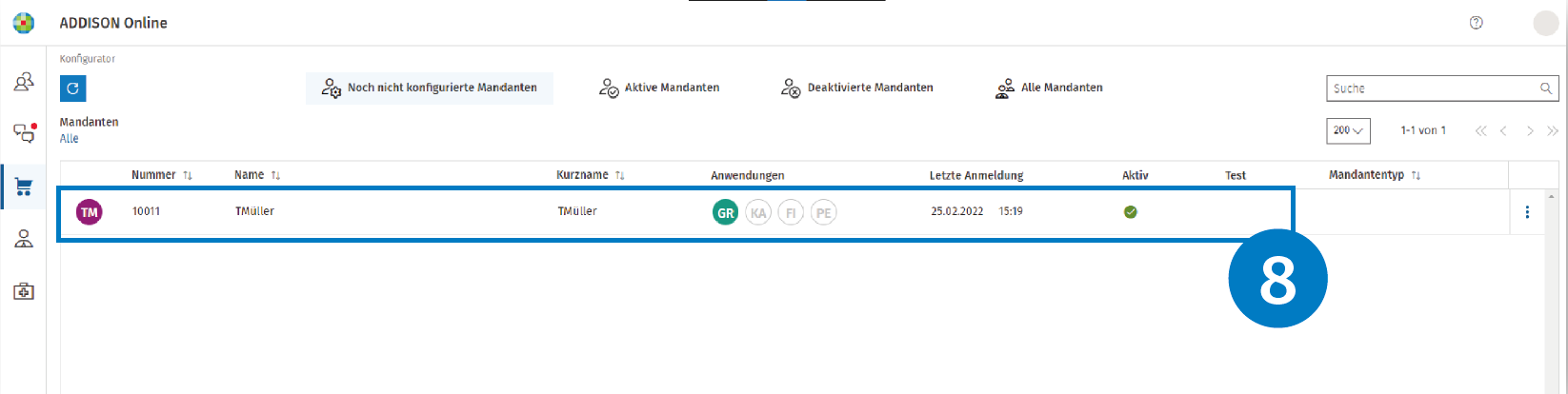Click the Test column header
Viewport: 1568px width, 394px height.
1236,175
